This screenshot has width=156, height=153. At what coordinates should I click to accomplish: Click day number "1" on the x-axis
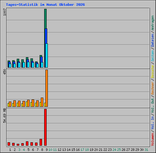[10, 150]
